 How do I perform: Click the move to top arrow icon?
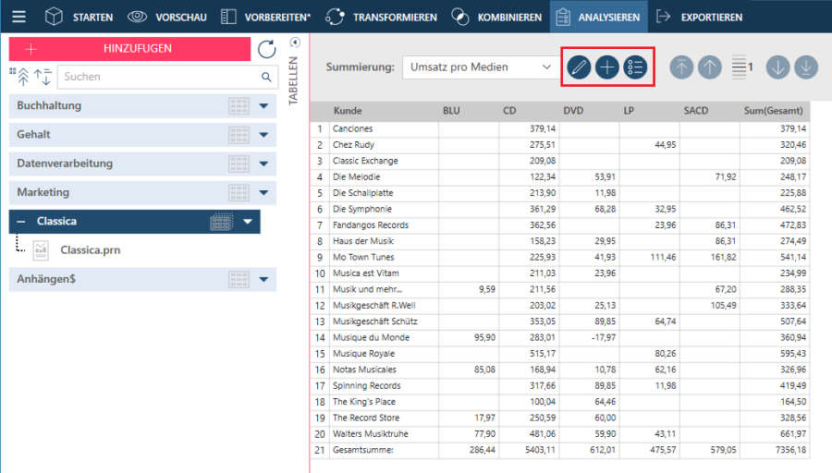[681, 67]
